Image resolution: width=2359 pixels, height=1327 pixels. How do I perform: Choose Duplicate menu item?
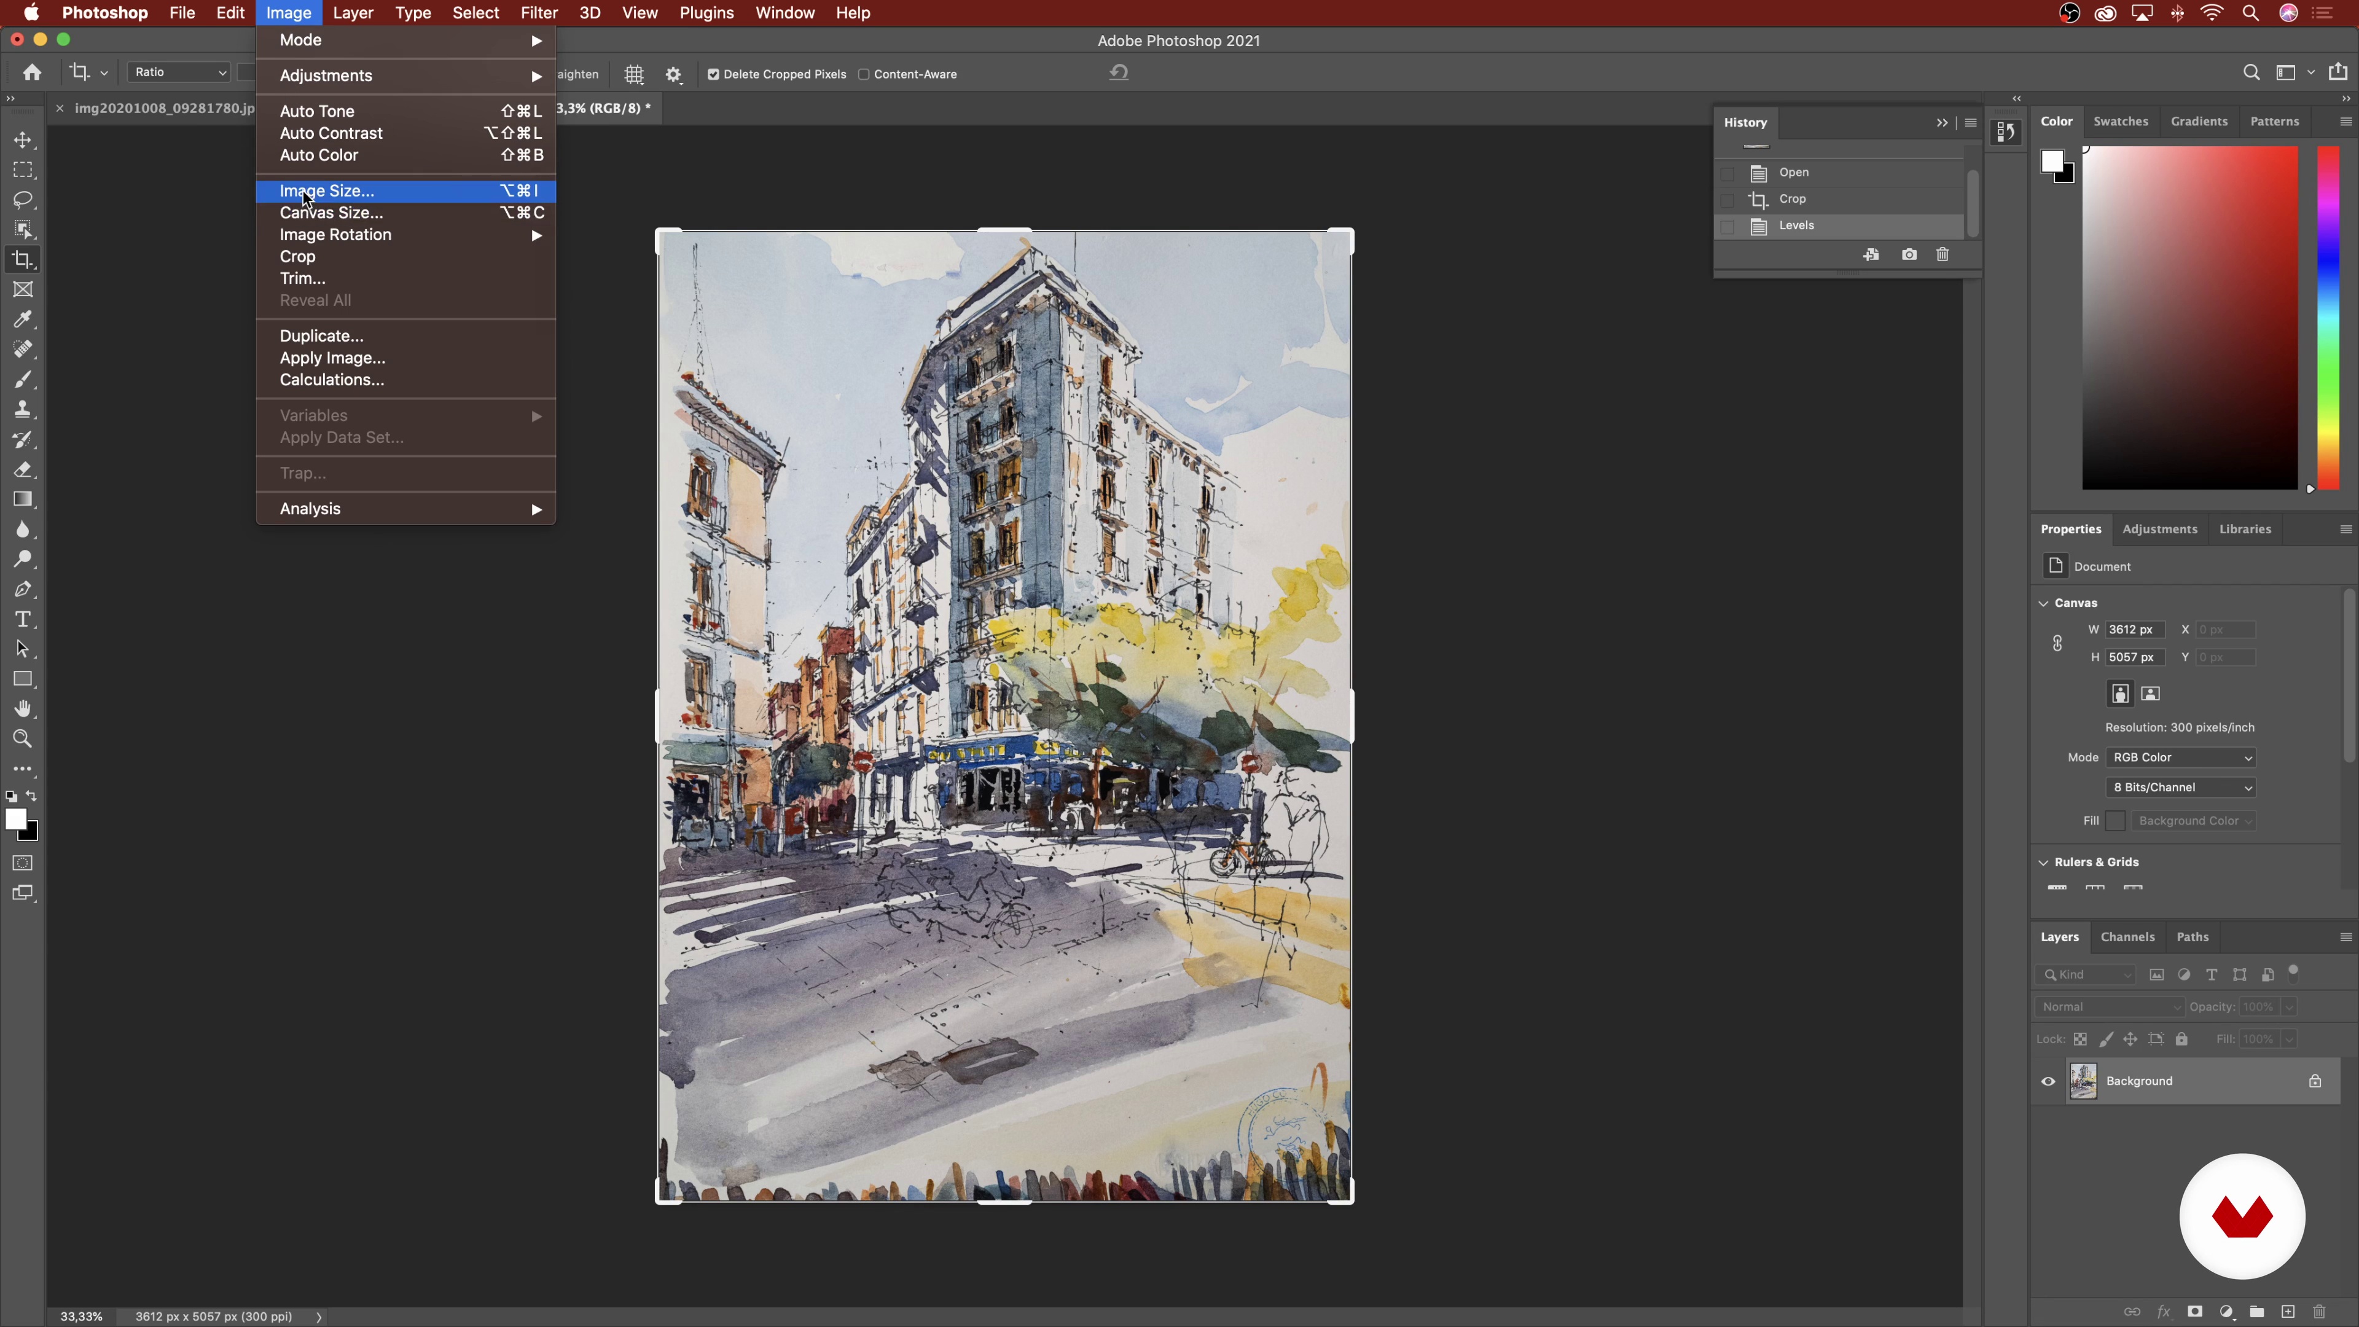point(405,336)
